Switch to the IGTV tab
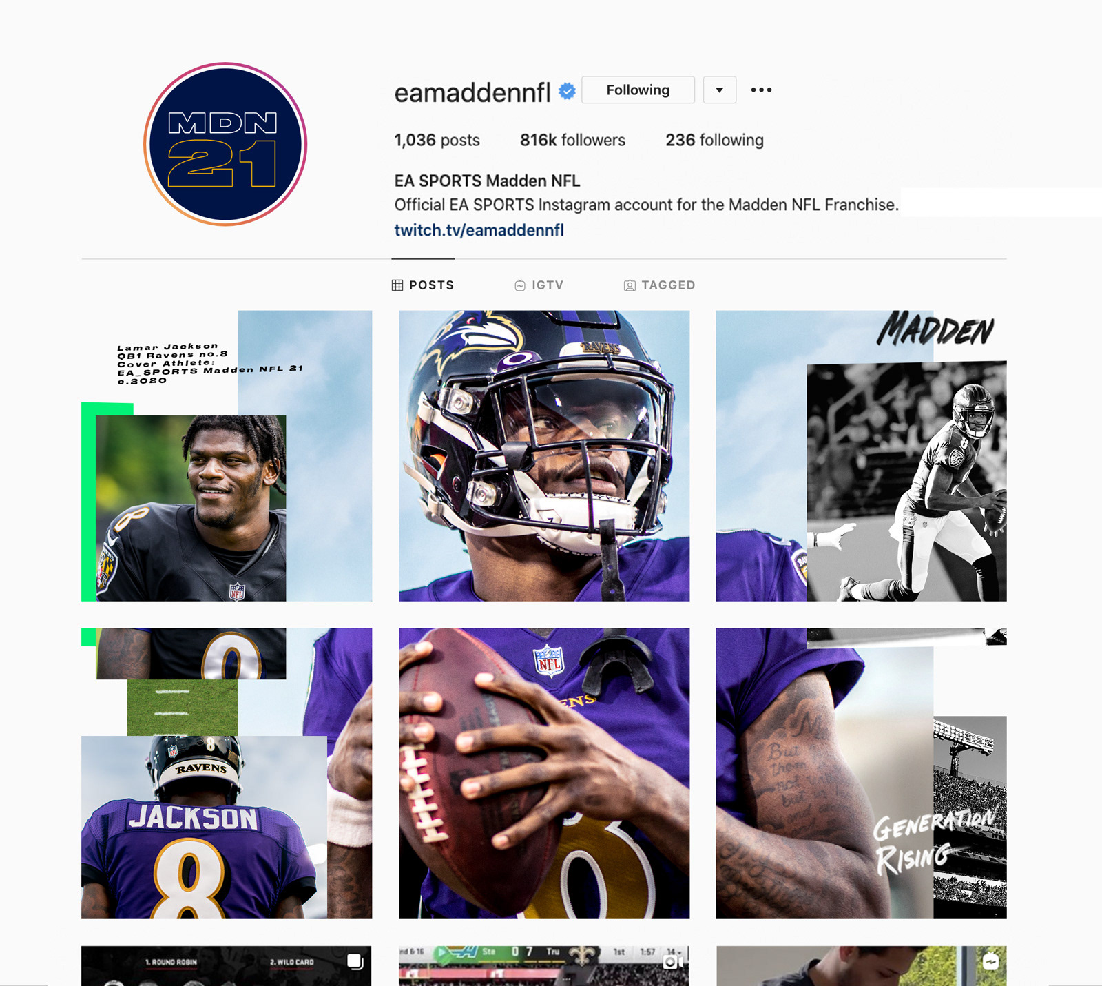This screenshot has height=986, width=1102. click(539, 285)
